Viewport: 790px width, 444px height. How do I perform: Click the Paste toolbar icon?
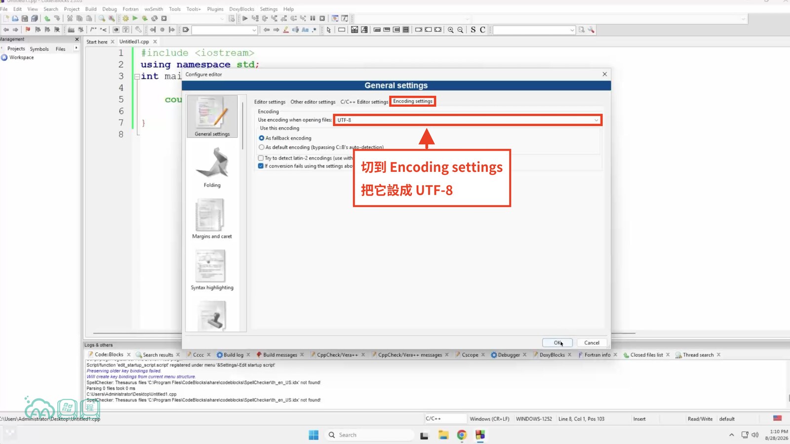point(89,18)
